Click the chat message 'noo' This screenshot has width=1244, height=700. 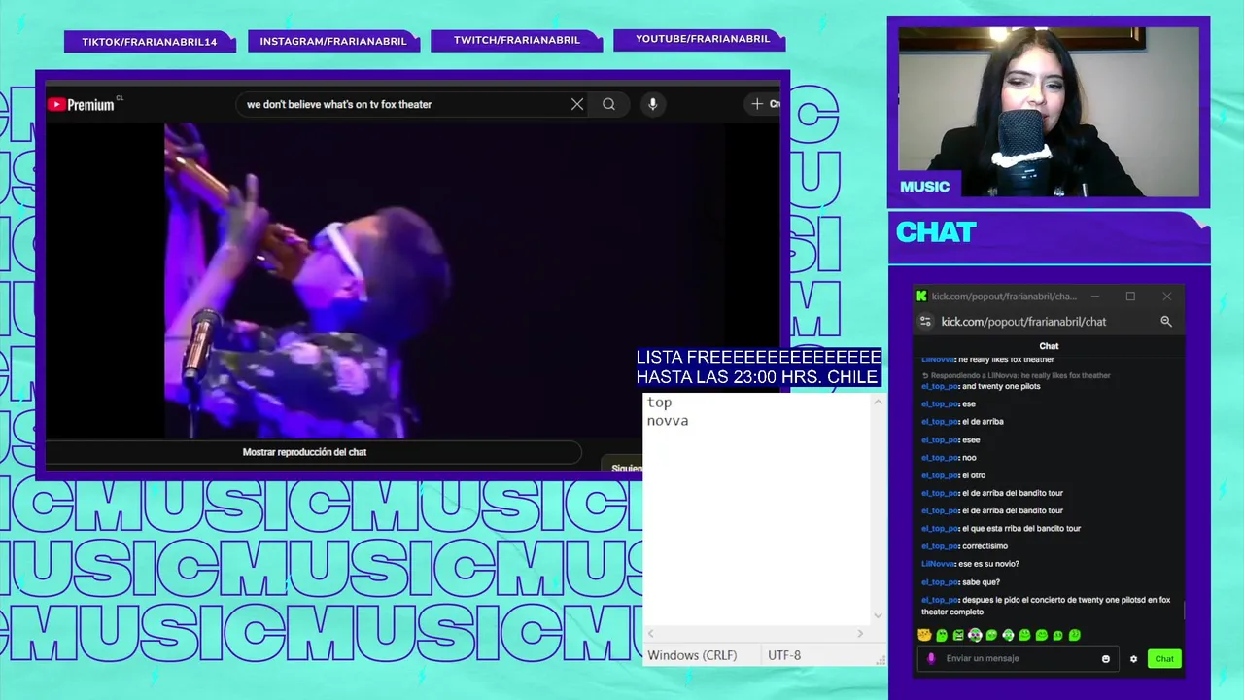(969, 458)
